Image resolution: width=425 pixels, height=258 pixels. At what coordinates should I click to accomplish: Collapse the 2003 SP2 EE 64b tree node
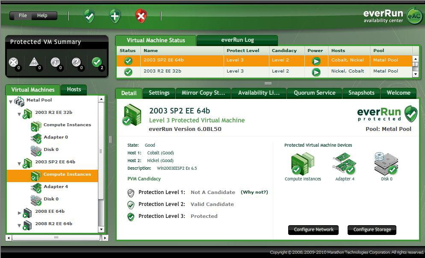[19, 164]
